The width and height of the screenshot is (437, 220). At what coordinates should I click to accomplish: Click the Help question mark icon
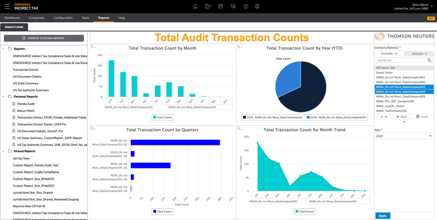[x=245, y=6]
